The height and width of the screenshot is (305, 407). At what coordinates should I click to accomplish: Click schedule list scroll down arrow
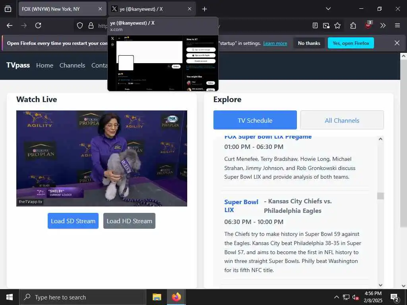coord(380,285)
